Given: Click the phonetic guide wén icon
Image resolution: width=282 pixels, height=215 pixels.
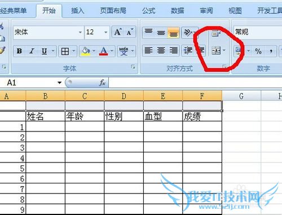Looking at the screenshot, I should pyautogui.click(x=124, y=51).
